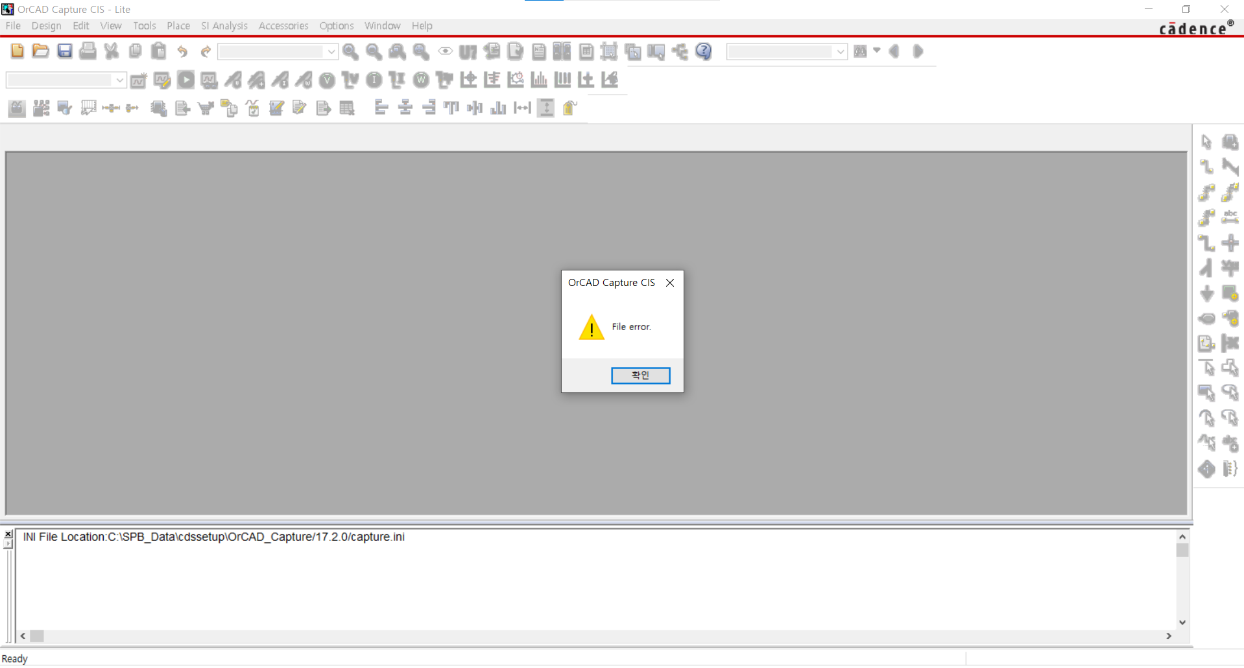Toggle the Snap to Grid icon
The height and width of the screenshot is (668, 1244).
click(x=610, y=51)
